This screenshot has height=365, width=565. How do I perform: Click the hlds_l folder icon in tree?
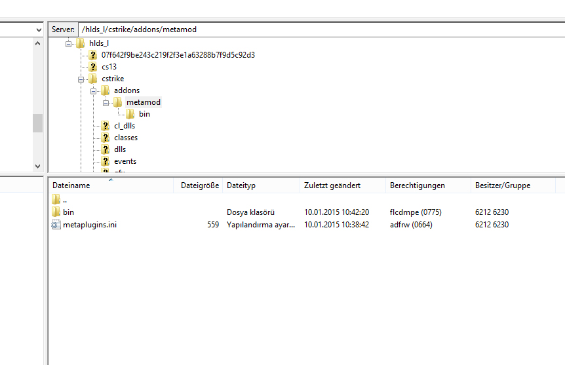click(80, 43)
